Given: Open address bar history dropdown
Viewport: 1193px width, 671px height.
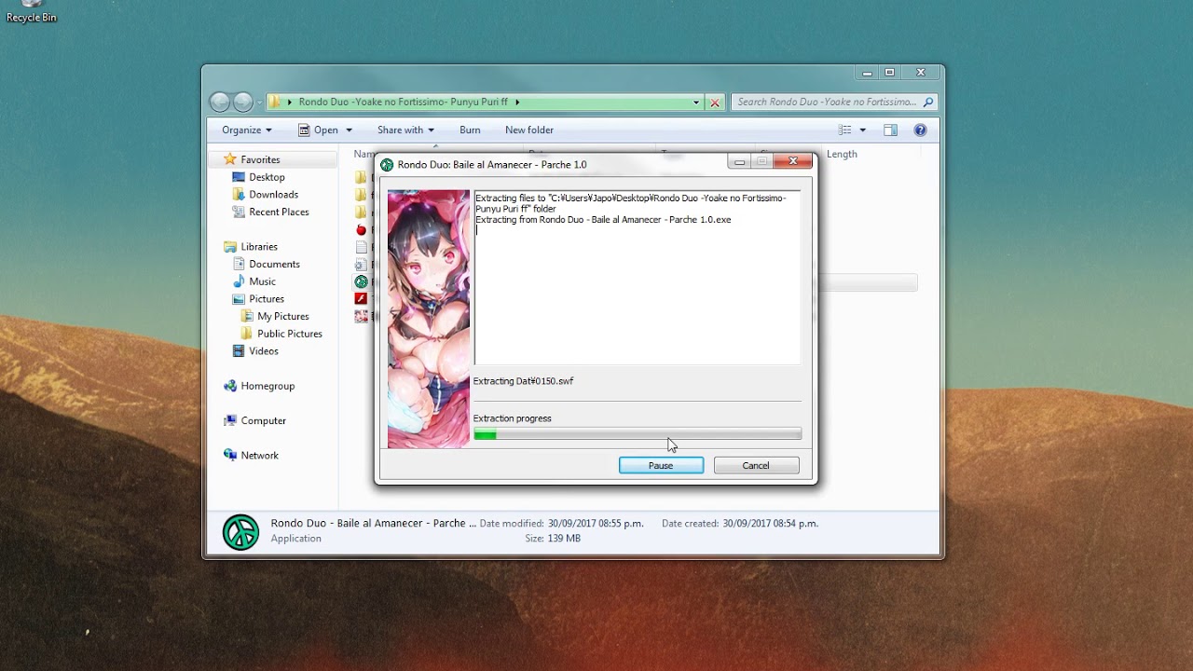Looking at the screenshot, I should click(695, 103).
